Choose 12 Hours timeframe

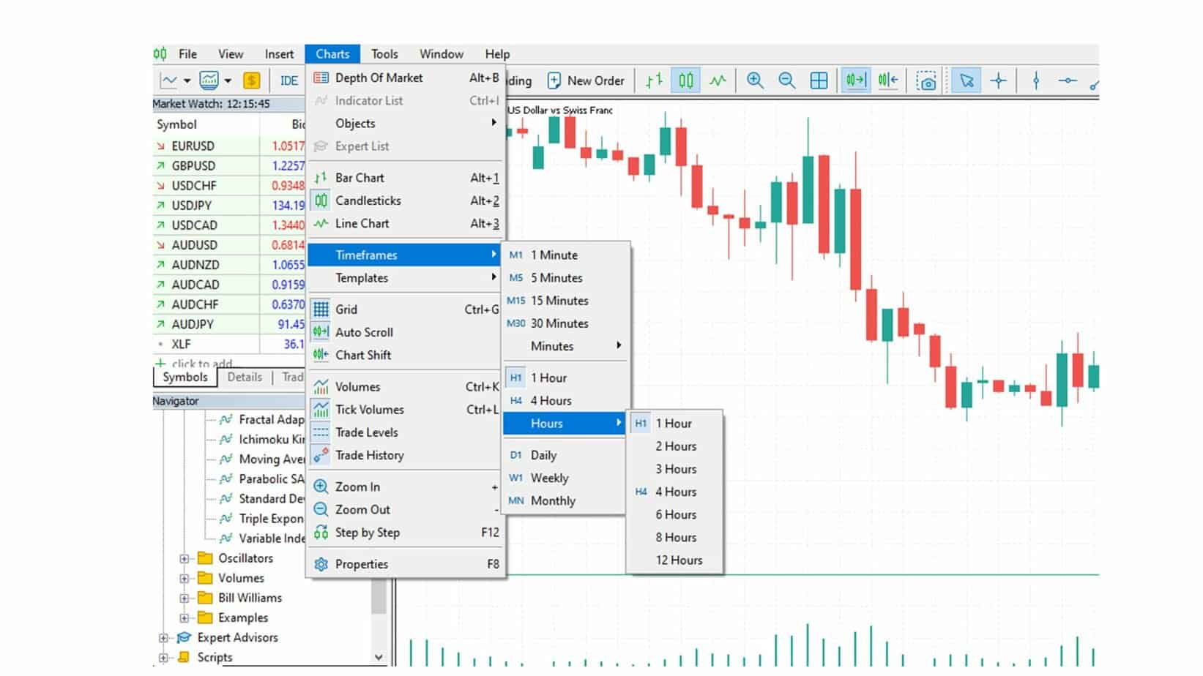click(675, 560)
